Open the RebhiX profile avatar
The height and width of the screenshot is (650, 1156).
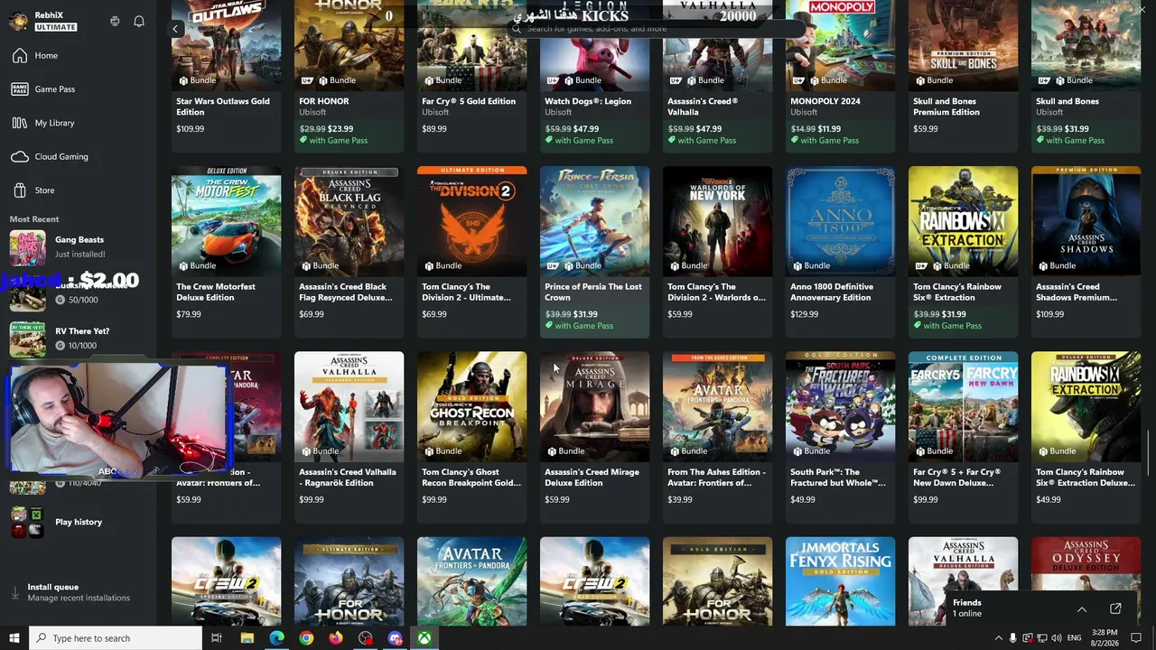coord(18,21)
